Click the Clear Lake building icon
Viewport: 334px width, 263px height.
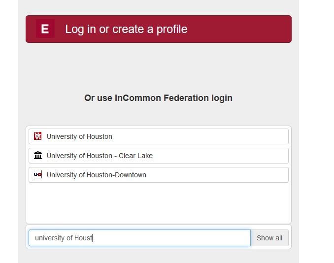(38, 156)
